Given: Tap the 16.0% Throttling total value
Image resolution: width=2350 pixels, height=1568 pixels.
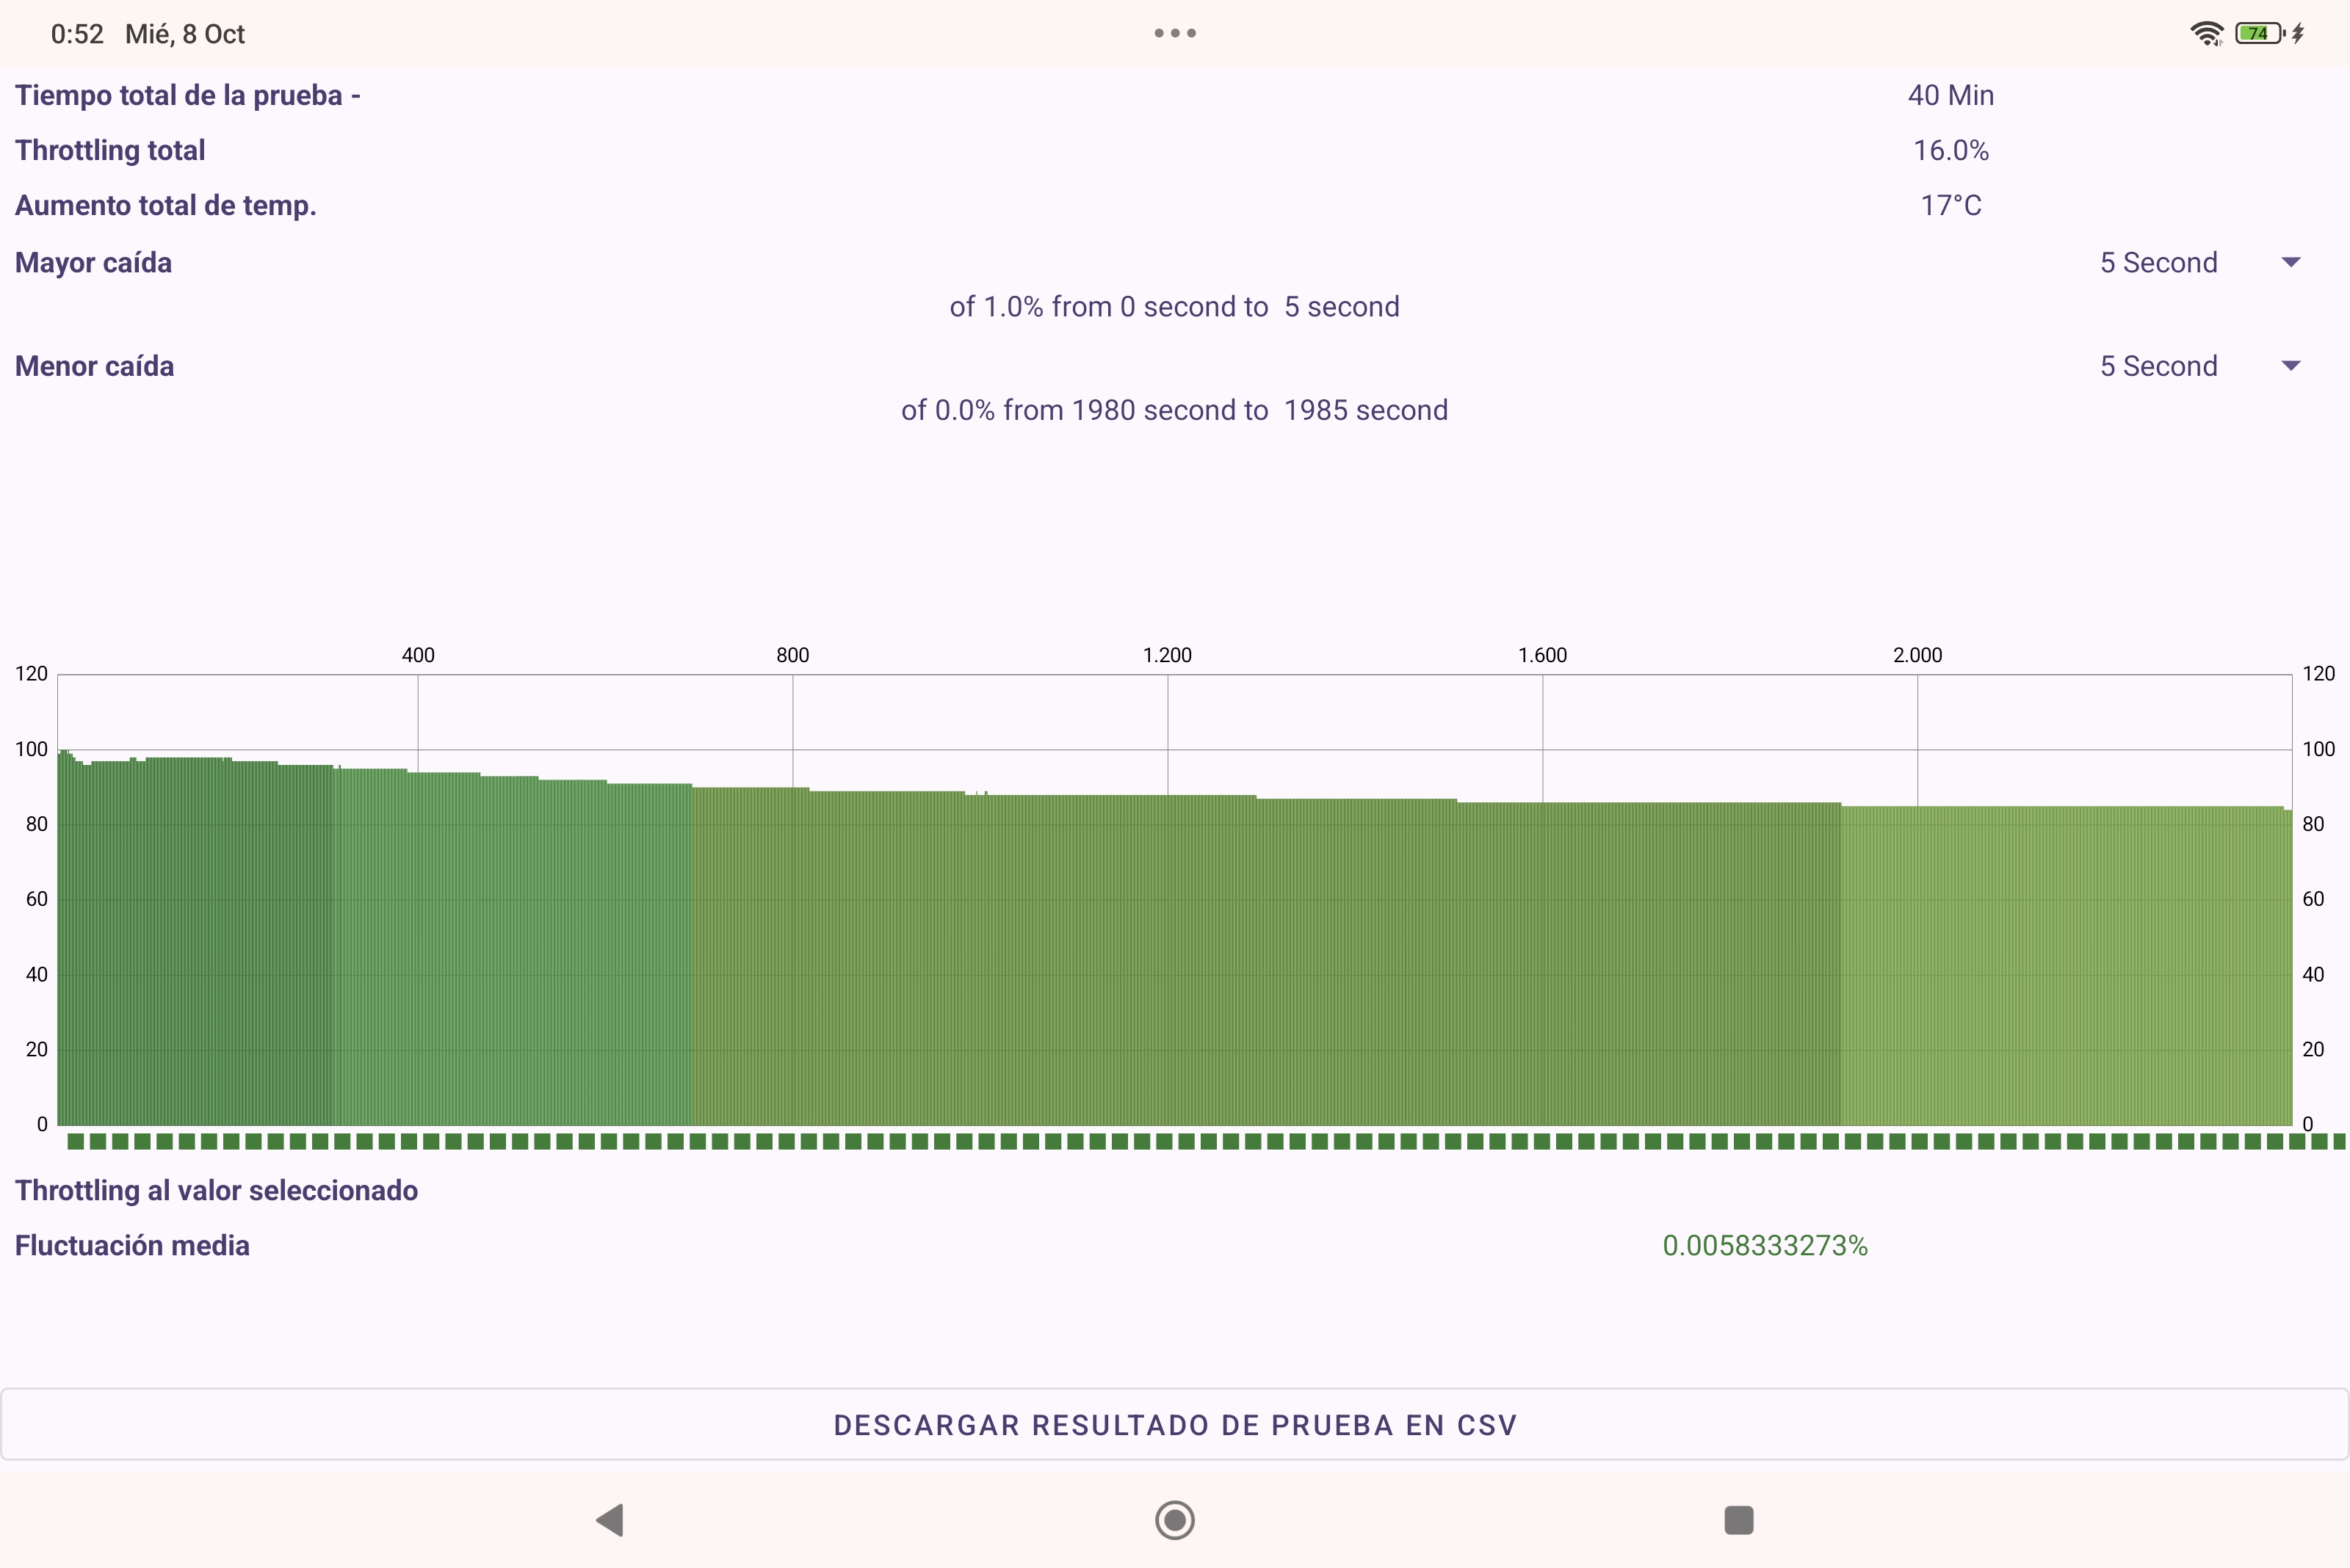Looking at the screenshot, I should coord(1950,150).
